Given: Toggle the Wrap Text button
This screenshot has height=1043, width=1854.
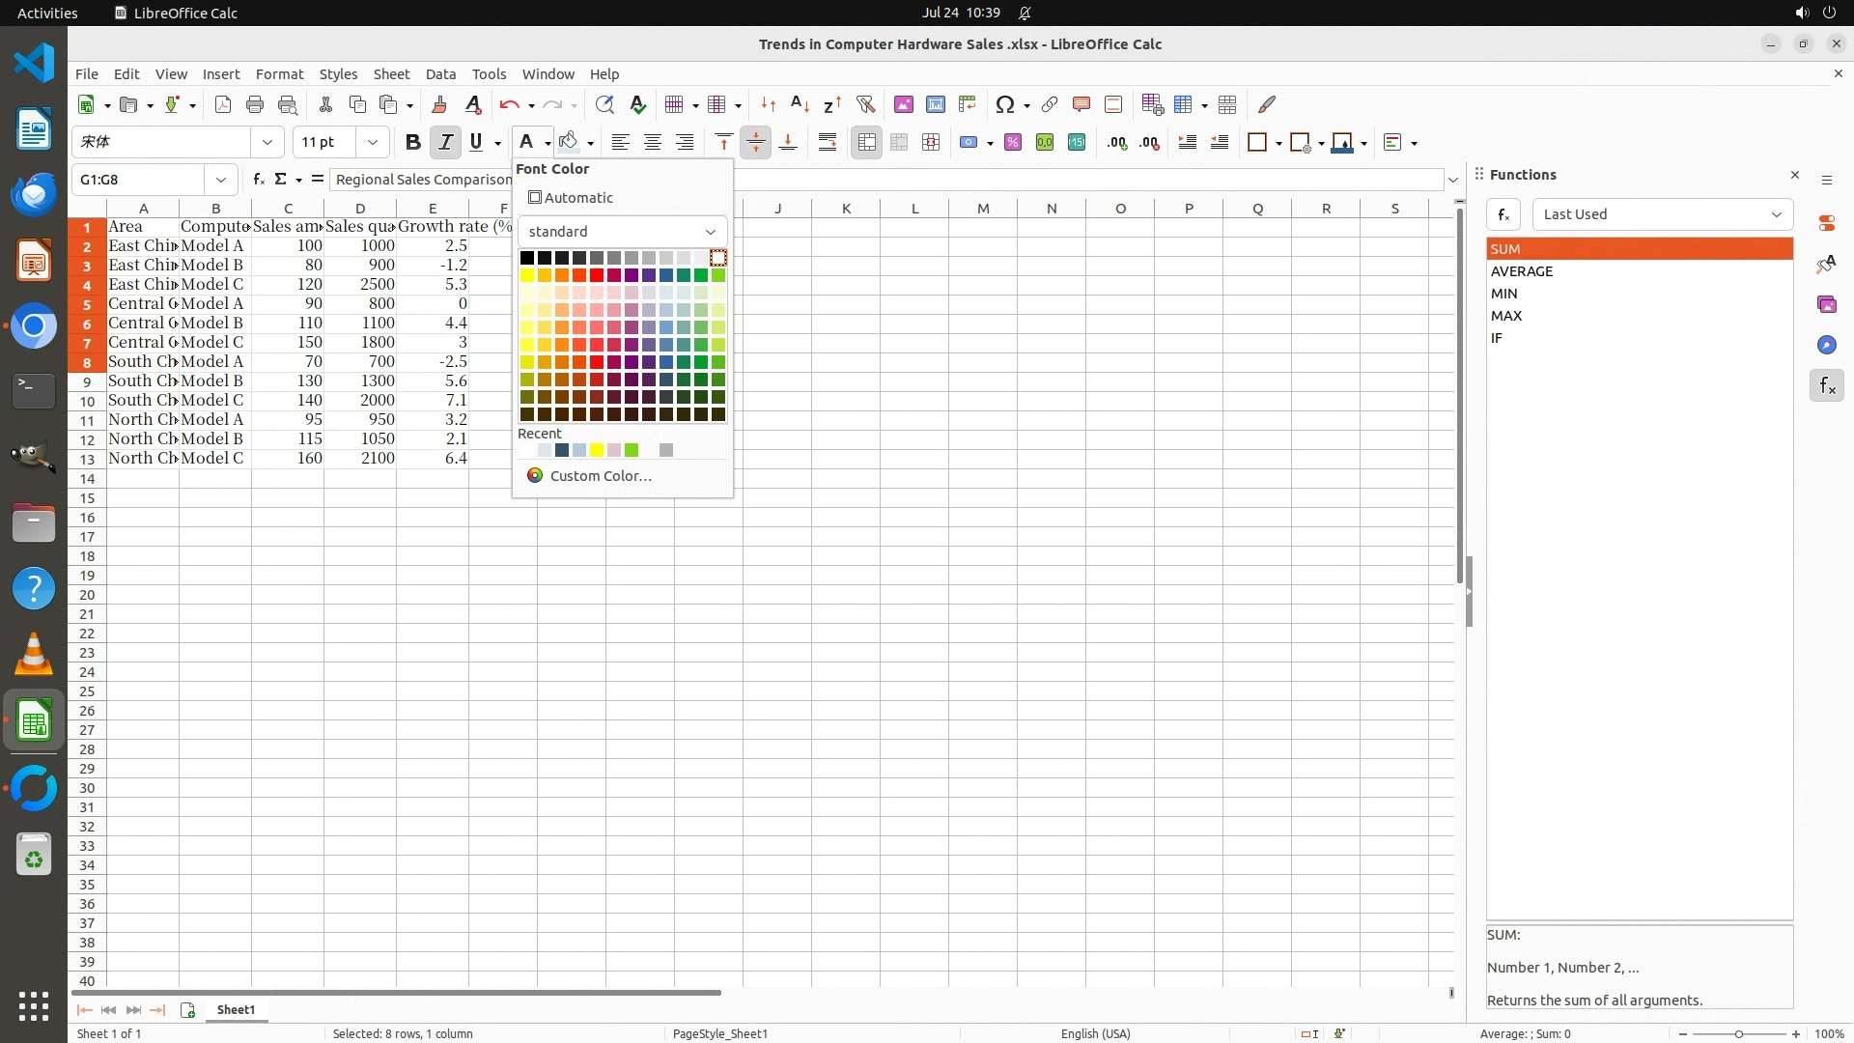Looking at the screenshot, I should (x=828, y=143).
